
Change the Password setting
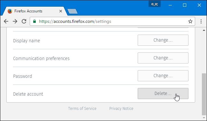coord(163,76)
